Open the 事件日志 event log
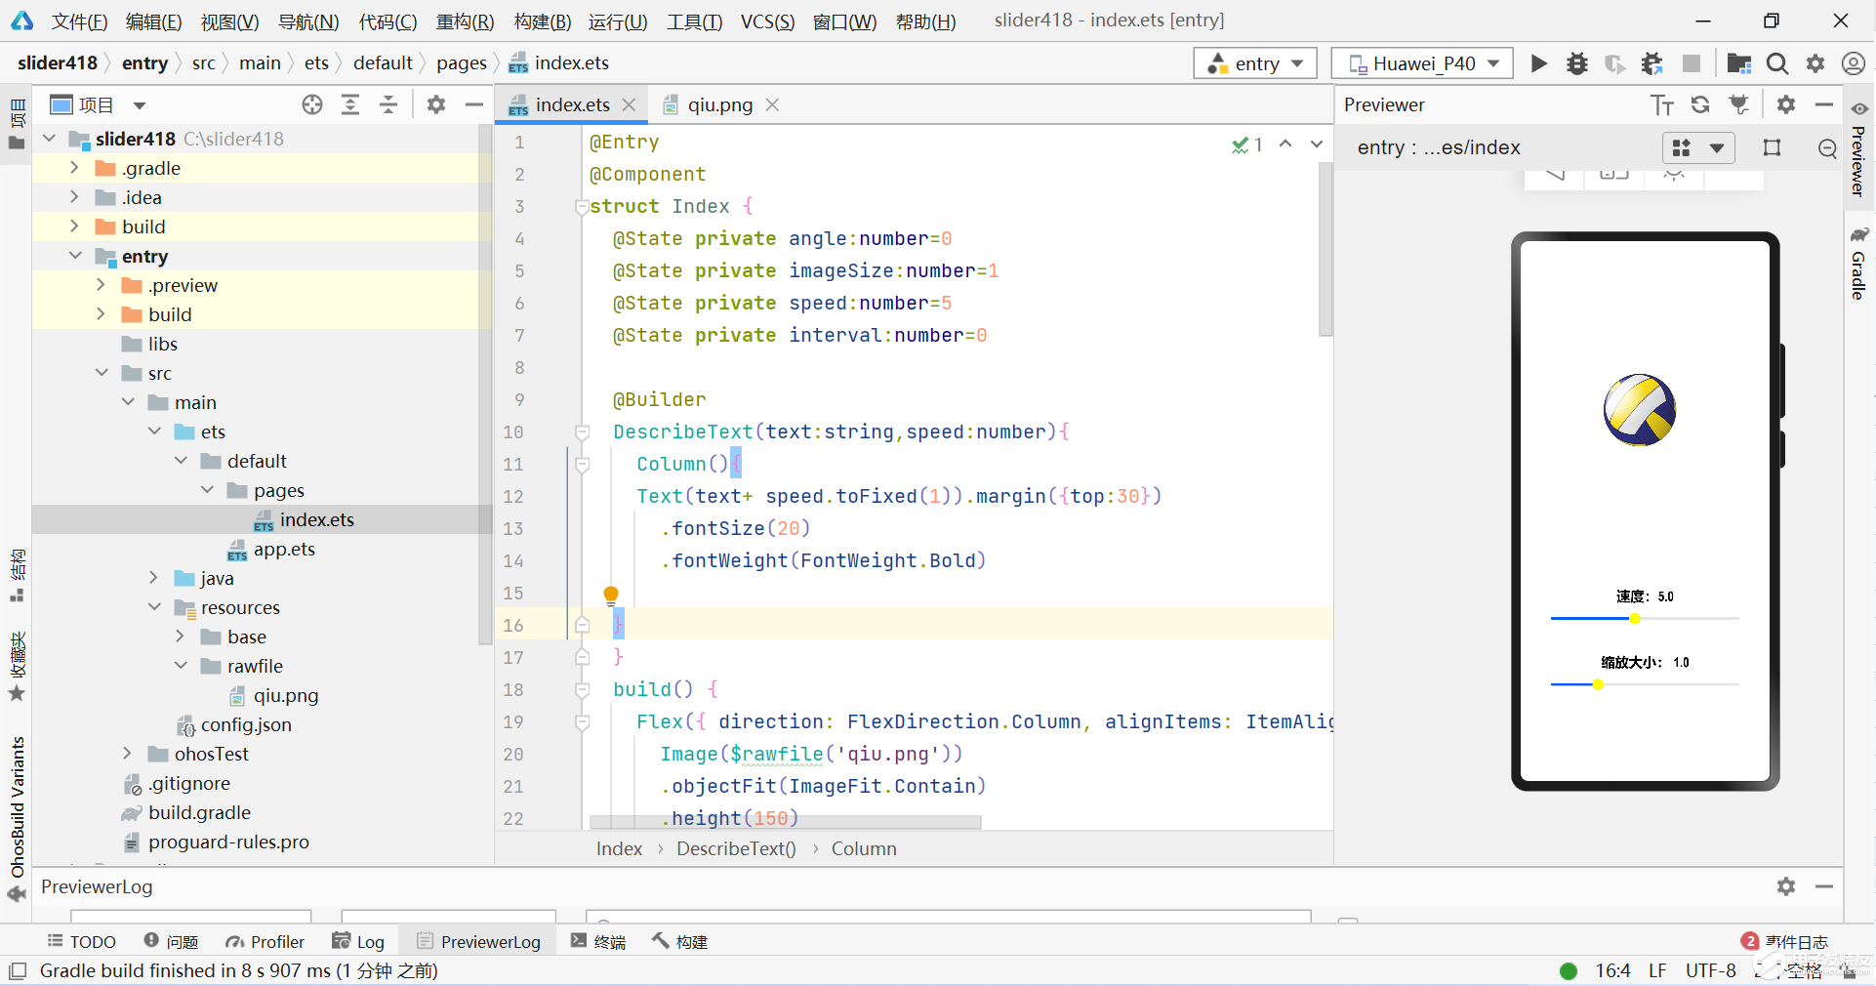The width and height of the screenshot is (1876, 986). pyautogui.click(x=1785, y=941)
